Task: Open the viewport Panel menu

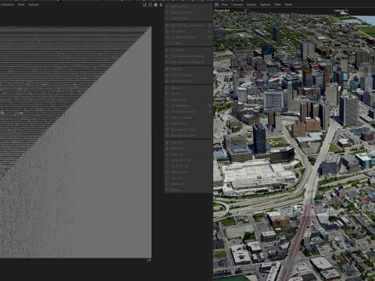Action: [288, 5]
